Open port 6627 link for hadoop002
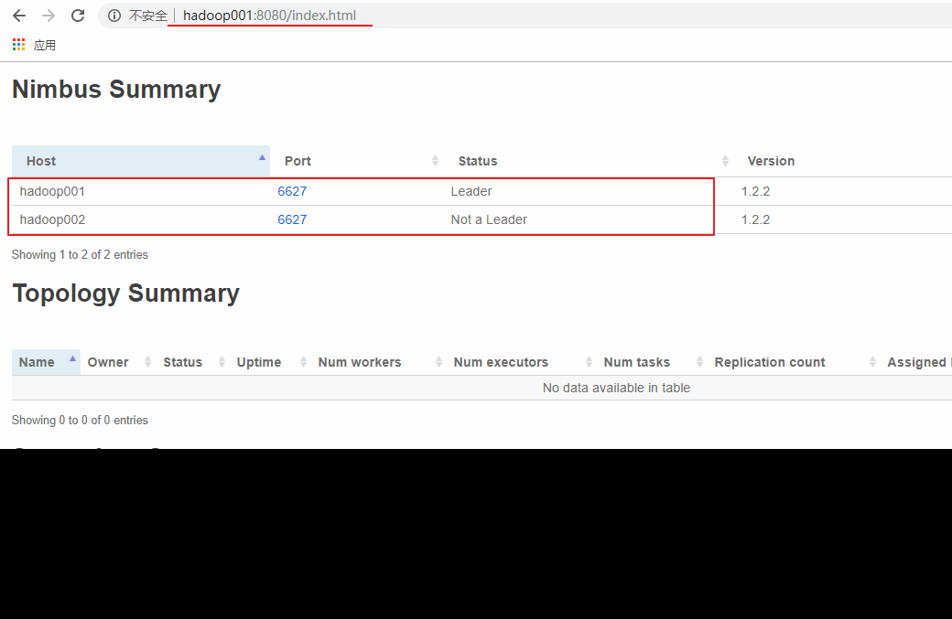Screen dimensions: 952x619 [292, 219]
